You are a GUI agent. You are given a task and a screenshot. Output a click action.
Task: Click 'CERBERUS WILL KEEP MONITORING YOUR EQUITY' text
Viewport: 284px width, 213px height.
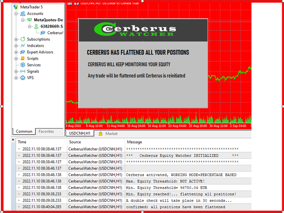click(129, 64)
